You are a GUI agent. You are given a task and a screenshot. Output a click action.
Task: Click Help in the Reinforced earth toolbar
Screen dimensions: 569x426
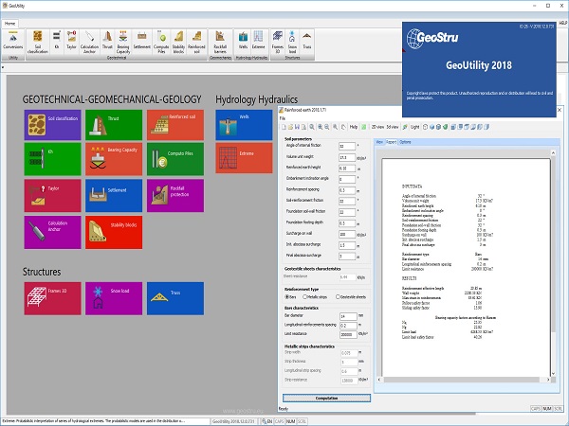354,127
